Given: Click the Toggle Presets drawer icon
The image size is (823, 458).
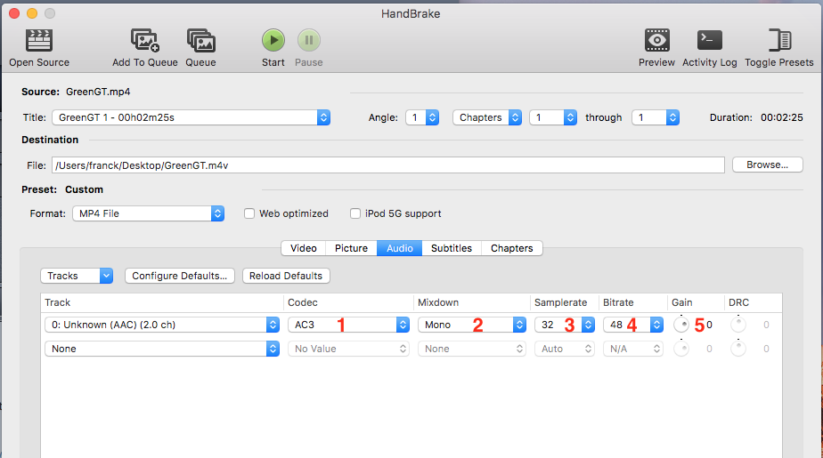Looking at the screenshot, I should [x=779, y=40].
